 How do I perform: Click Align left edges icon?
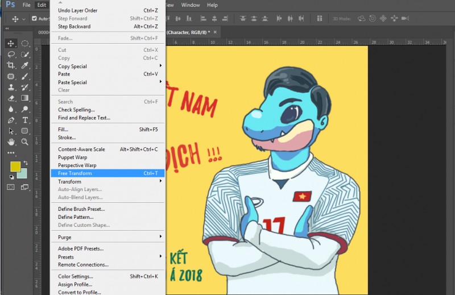point(204,19)
